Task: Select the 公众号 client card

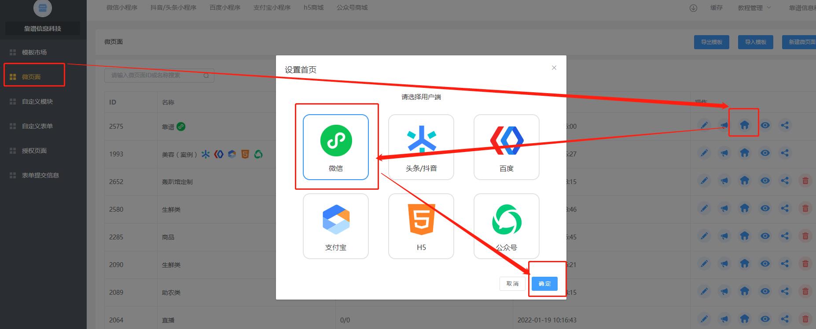Action: pyautogui.click(x=507, y=226)
